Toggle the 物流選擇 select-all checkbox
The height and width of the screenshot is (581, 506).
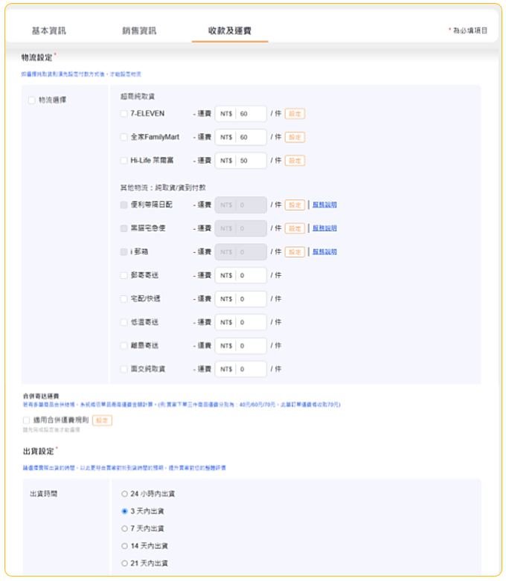pos(31,100)
